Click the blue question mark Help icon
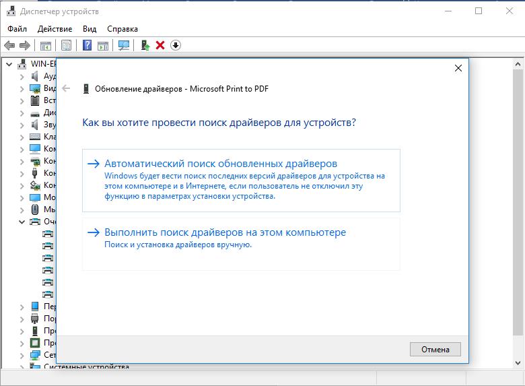The height and width of the screenshot is (386, 525). click(87, 45)
